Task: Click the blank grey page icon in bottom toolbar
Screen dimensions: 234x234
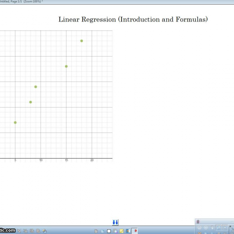Action: point(96,231)
